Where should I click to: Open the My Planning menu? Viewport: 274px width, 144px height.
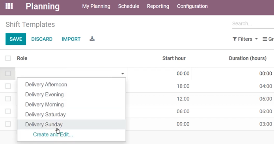tap(96, 6)
